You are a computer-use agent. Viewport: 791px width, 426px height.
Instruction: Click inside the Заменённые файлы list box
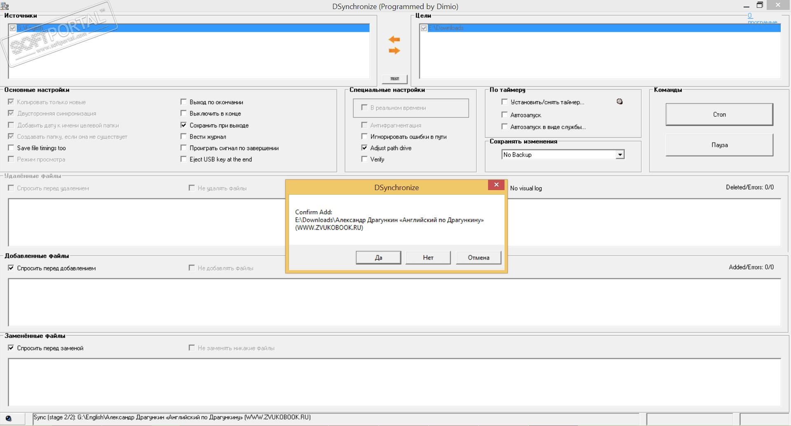coord(394,382)
